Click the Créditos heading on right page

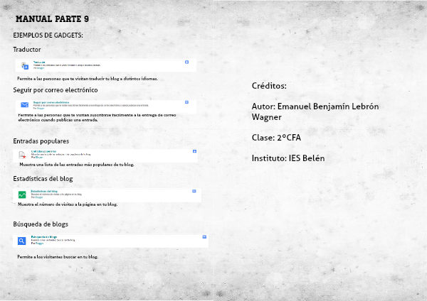(x=269, y=86)
